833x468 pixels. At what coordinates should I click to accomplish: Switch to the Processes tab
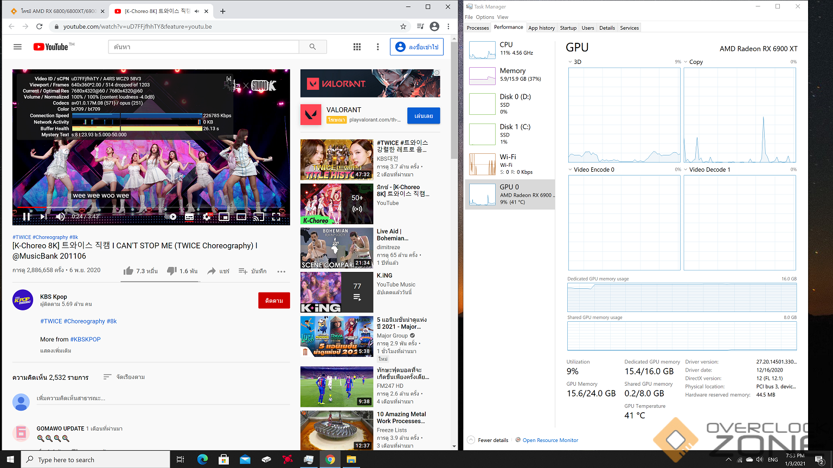coord(478,28)
